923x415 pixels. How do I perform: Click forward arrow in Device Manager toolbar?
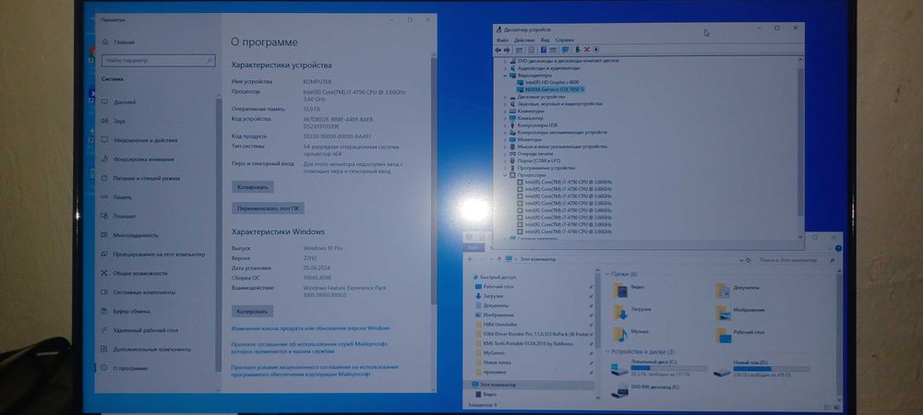(507, 50)
